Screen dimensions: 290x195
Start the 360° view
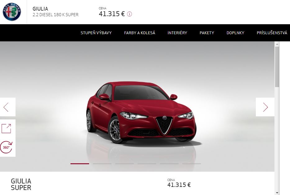click(x=6, y=147)
